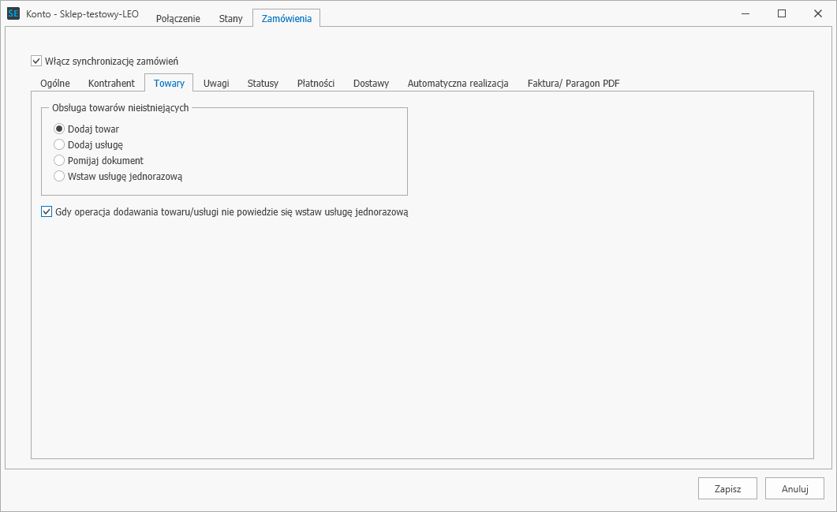Open the Automatyczna realizacja sub-tab
837x512 pixels.
(458, 84)
